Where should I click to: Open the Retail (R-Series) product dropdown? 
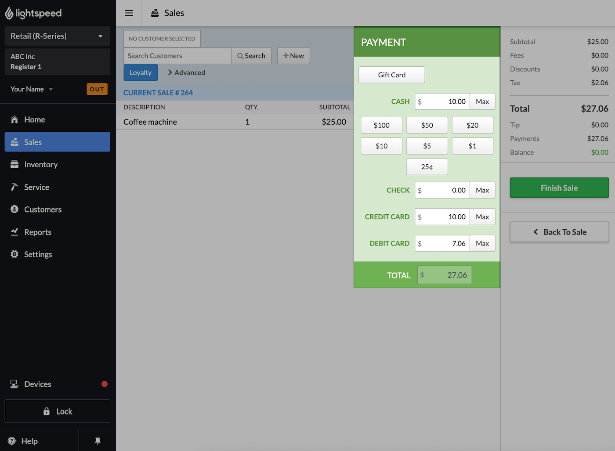point(57,36)
